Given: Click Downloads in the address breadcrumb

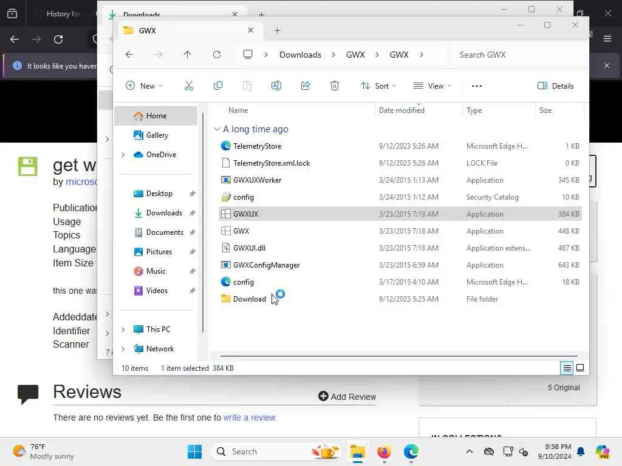Looking at the screenshot, I should pyautogui.click(x=300, y=55).
